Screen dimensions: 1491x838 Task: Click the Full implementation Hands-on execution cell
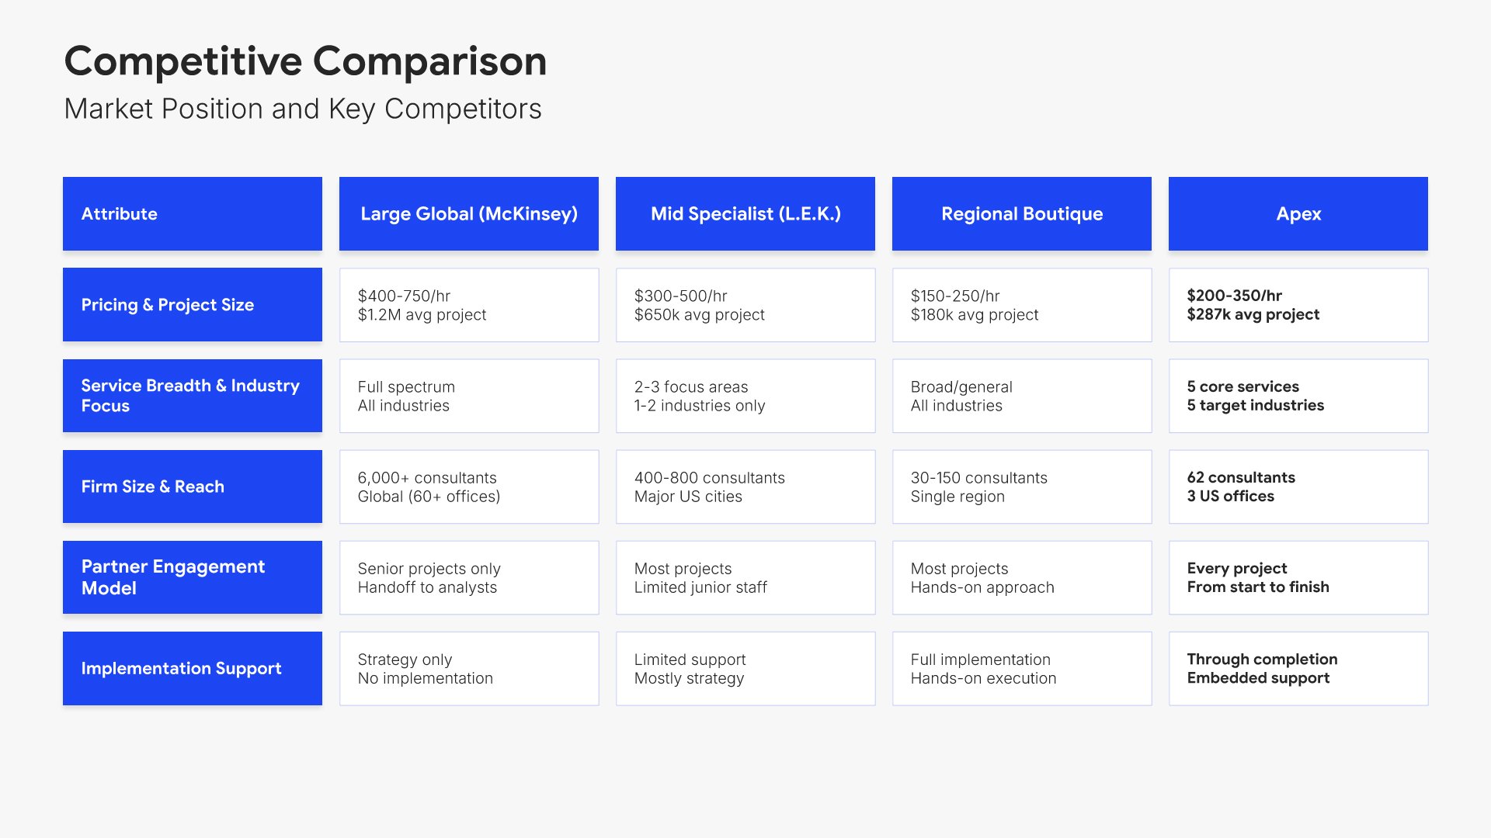pos(1021,668)
